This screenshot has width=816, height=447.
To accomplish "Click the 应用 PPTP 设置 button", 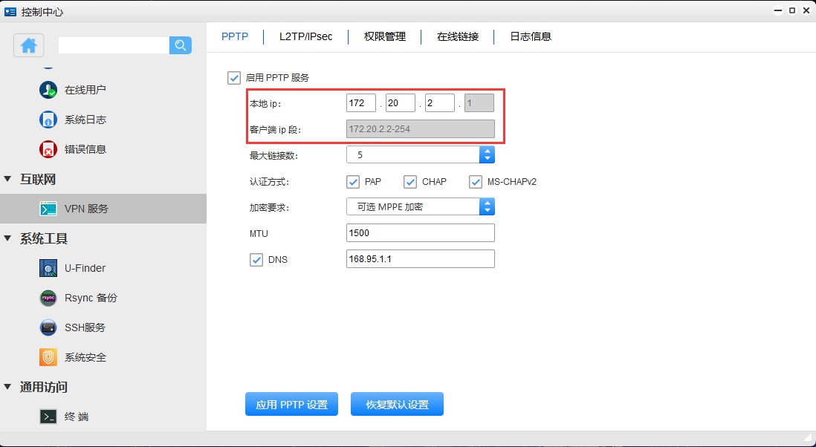I will (291, 404).
